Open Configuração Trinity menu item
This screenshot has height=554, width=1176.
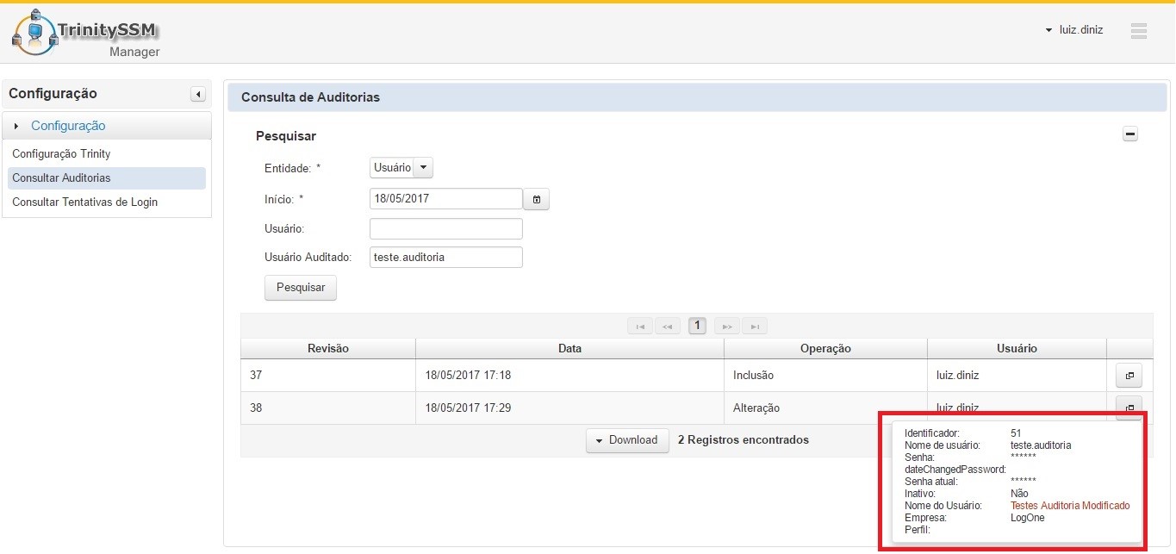(61, 153)
